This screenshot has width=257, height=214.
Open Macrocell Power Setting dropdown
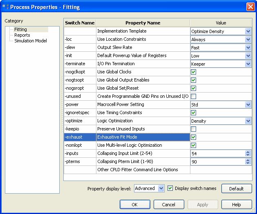click(248, 105)
